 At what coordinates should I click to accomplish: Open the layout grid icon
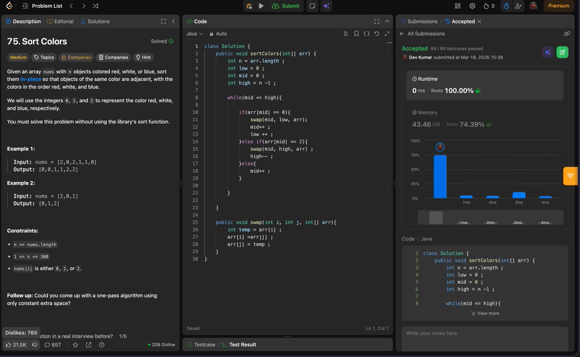point(458,6)
